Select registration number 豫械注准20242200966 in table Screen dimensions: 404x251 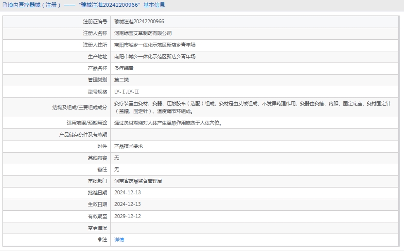[x=139, y=22]
